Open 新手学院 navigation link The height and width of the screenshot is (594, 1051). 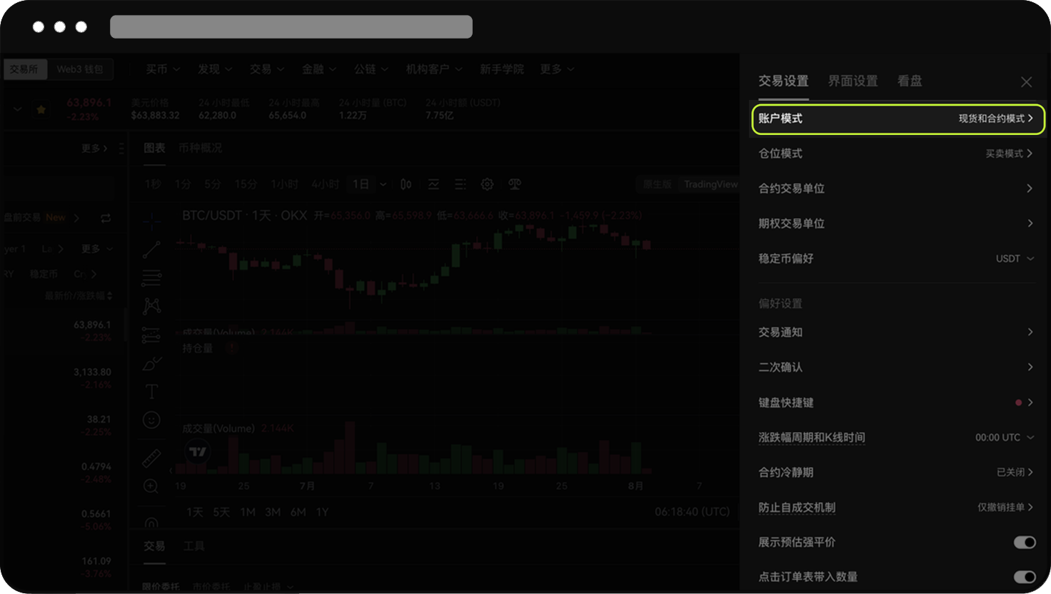[501, 69]
